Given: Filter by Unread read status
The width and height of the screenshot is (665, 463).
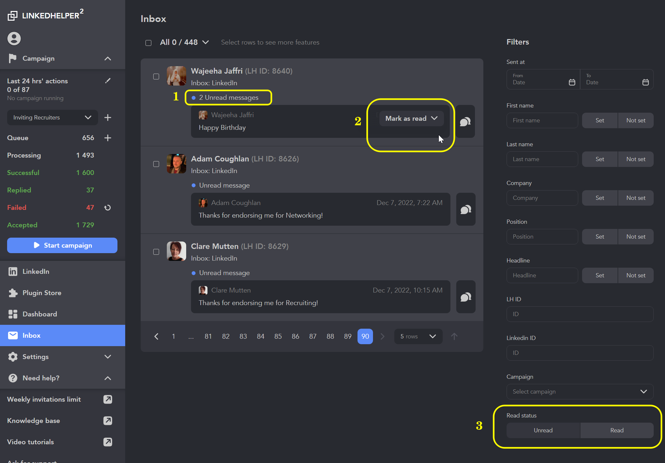Looking at the screenshot, I should tap(543, 430).
